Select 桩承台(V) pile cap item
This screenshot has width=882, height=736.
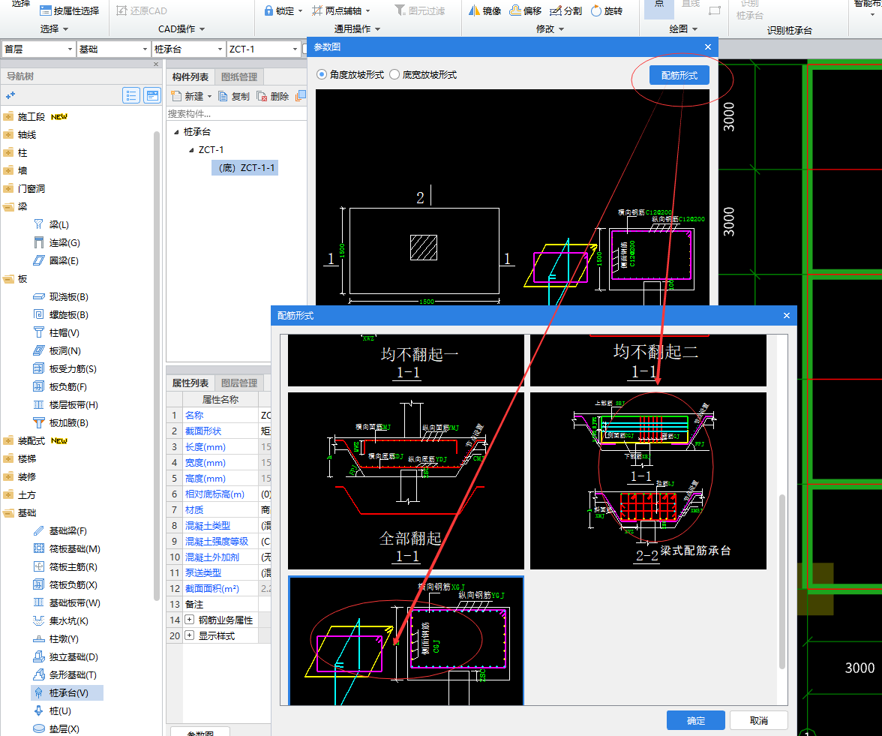(67, 692)
